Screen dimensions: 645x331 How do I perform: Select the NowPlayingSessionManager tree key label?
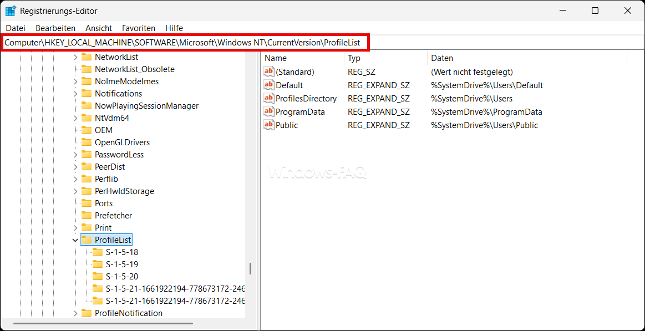(146, 106)
